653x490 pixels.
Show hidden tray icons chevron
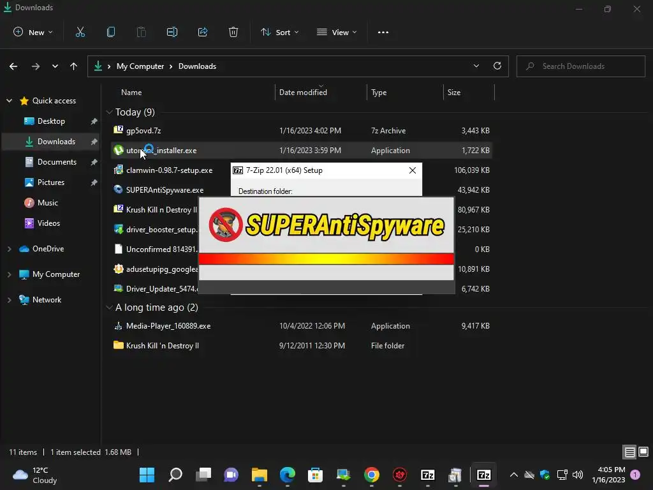point(514,475)
